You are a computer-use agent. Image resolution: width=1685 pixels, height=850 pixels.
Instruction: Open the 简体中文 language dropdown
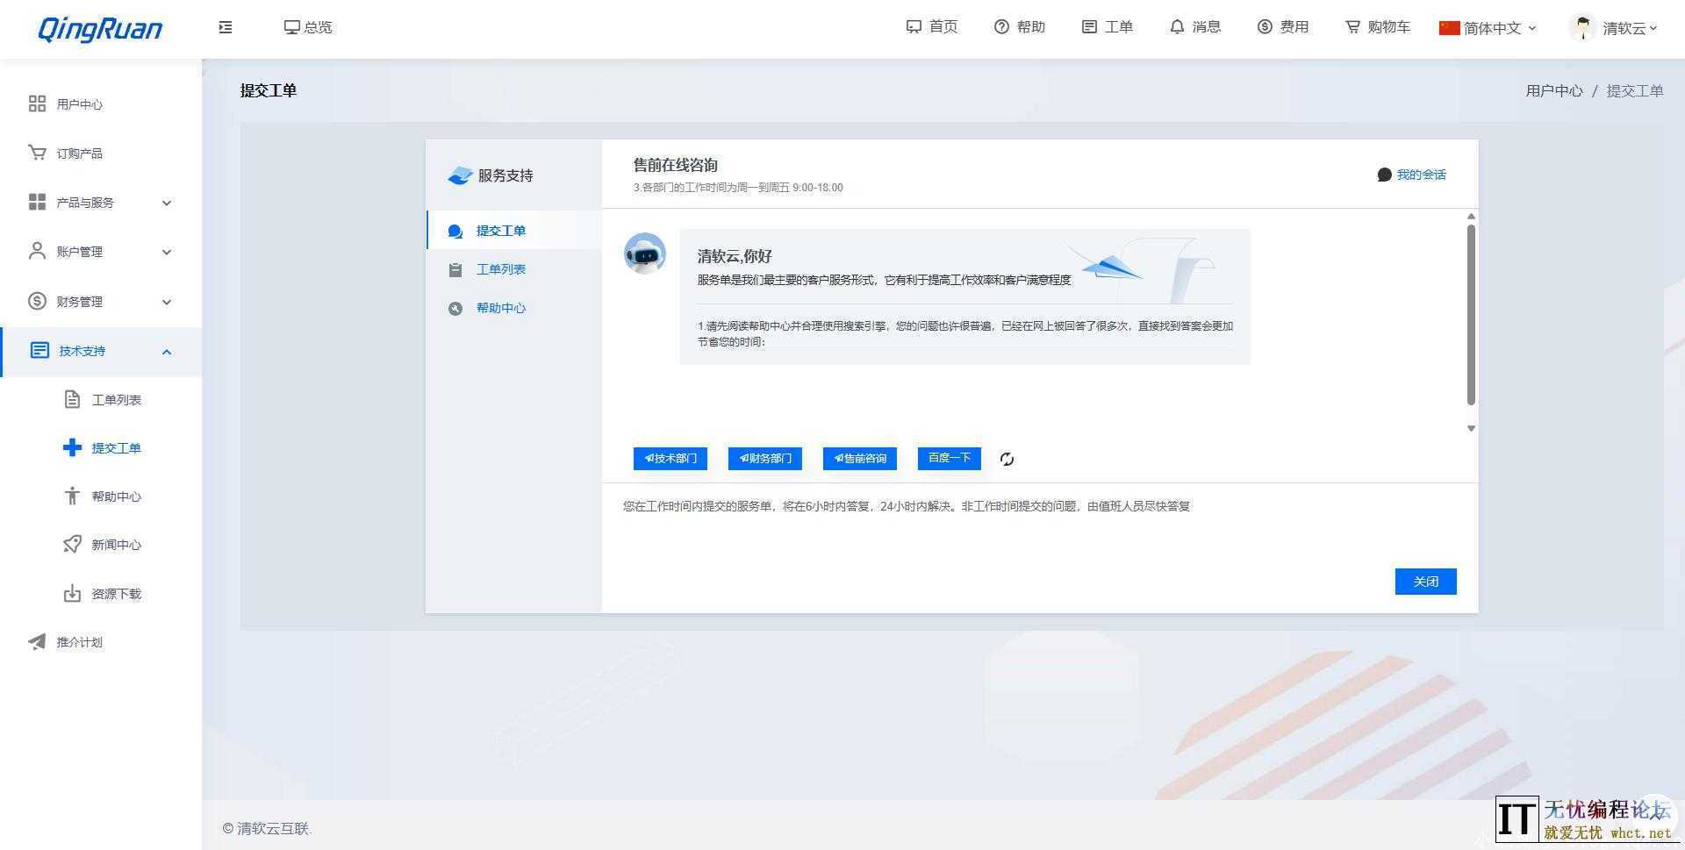1488,28
